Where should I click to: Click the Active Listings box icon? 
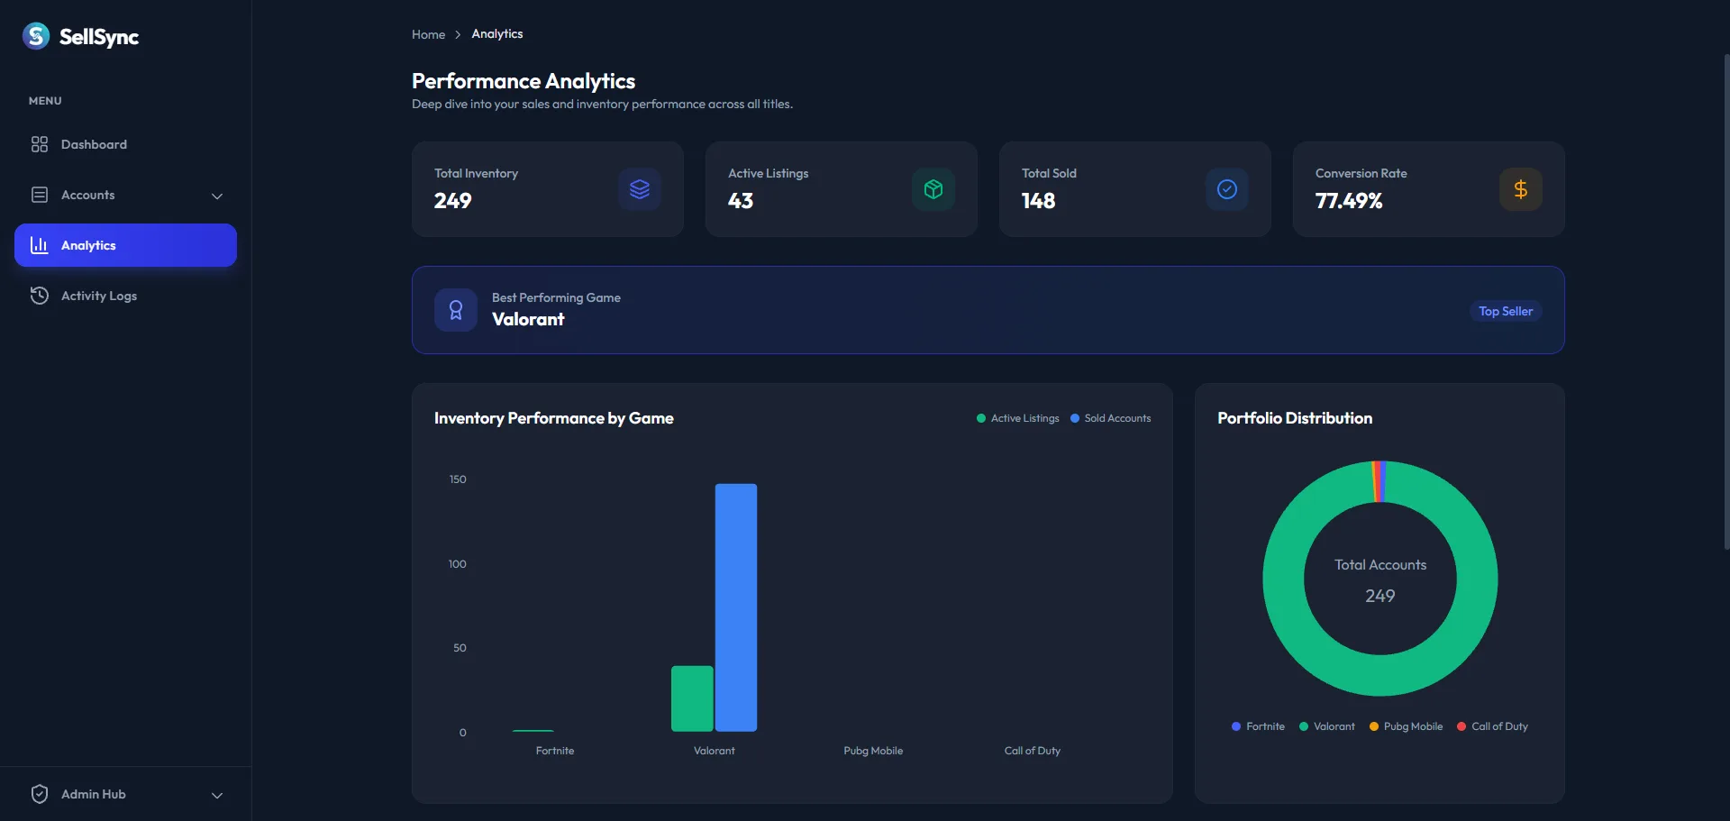[x=933, y=189]
